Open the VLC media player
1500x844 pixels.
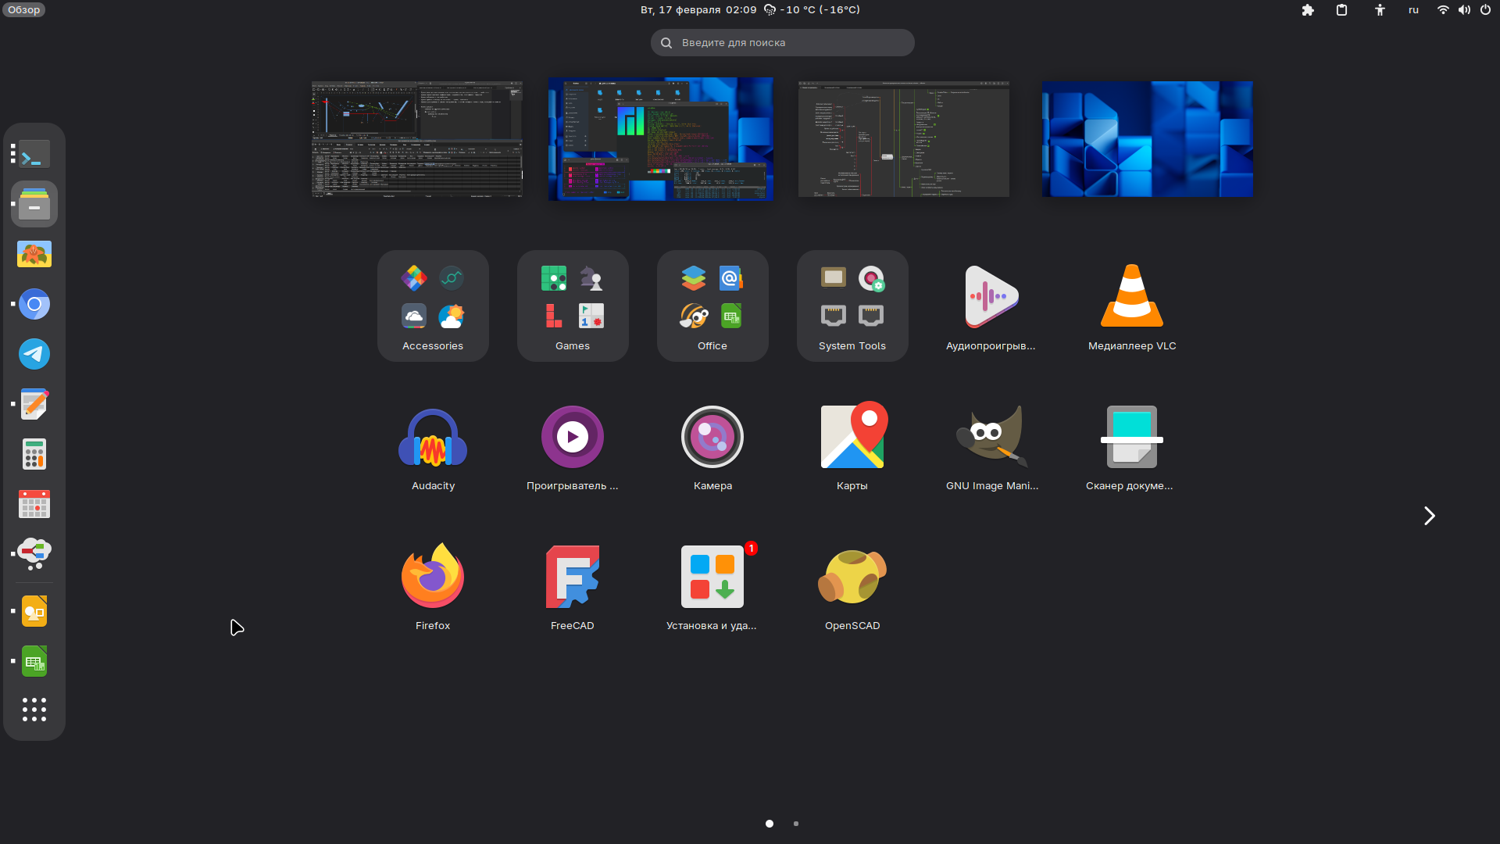click(1131, 298)
